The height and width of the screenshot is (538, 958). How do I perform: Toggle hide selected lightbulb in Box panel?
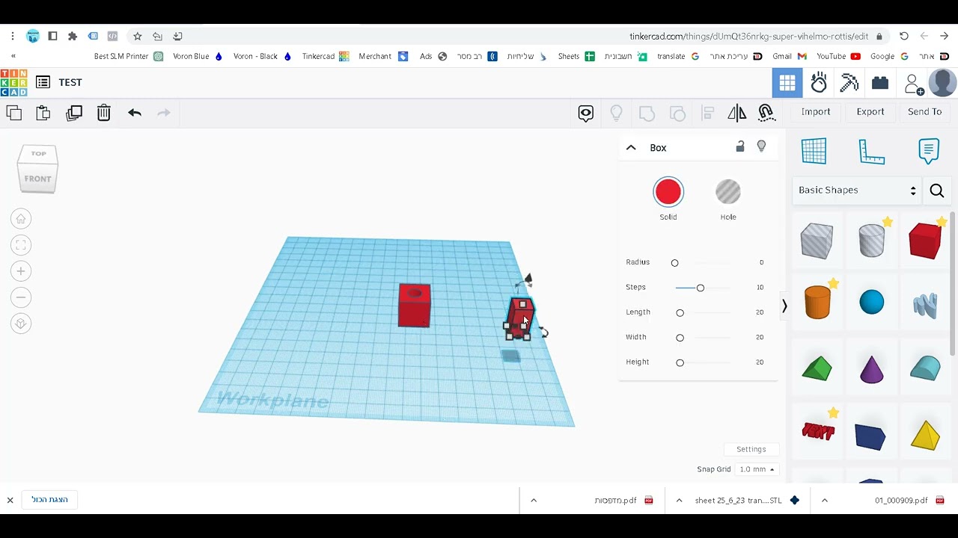click(762, 146)
